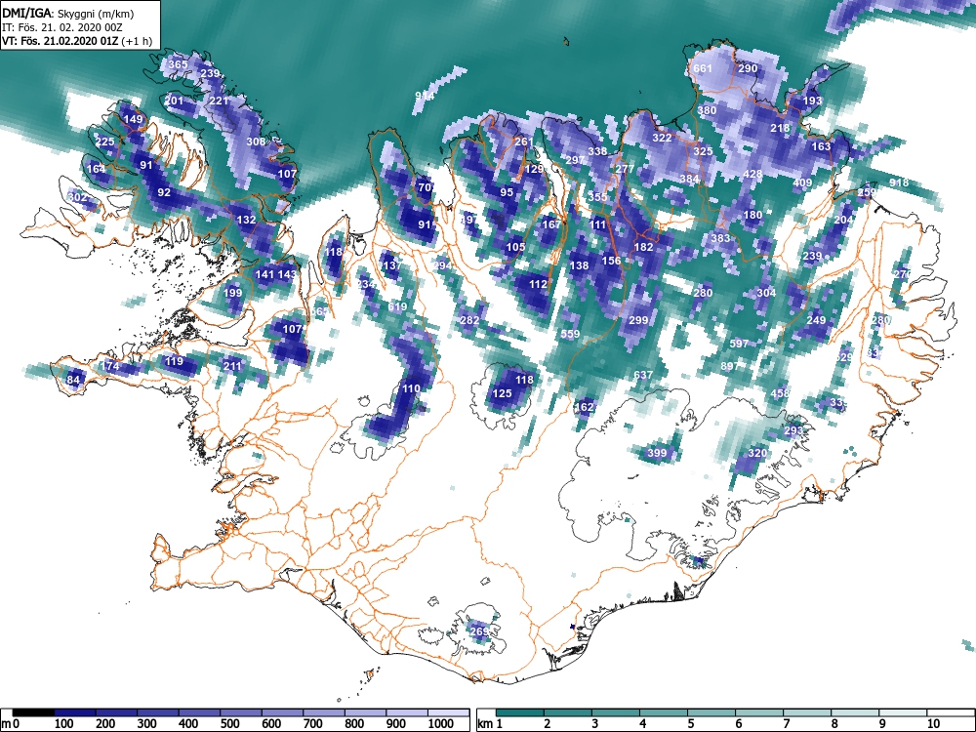This screenshot has height=732, width=976.
Task: Click the visibility value 110 on the glacier
Action: point(411,389)
